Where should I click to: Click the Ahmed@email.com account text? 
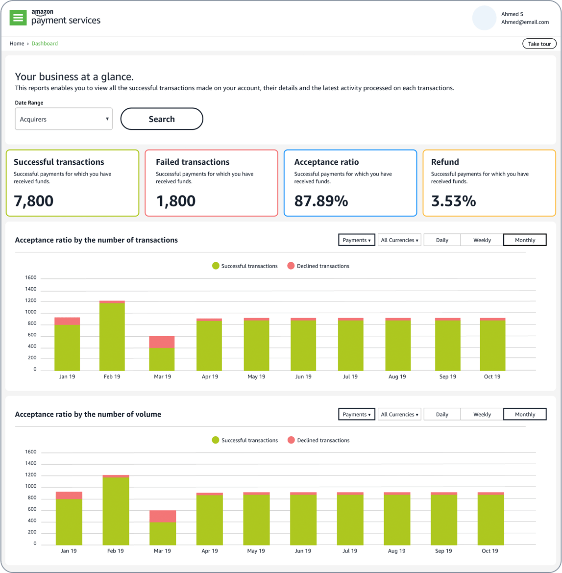[525, 22]
